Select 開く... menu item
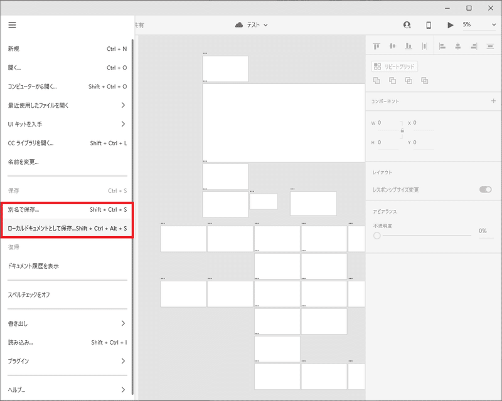The height and width of the screenshot is (401, 502). (67, 68)
